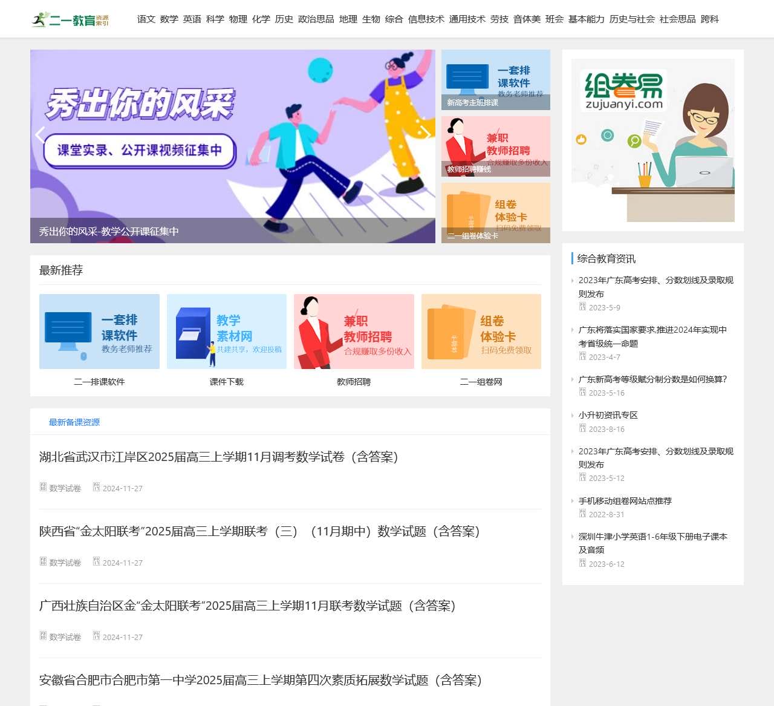Click the category icon beside 数学试卷 under 湖北省武汉市 article
This screenshot has height=706, width=774.
click(x=43, y=487)
